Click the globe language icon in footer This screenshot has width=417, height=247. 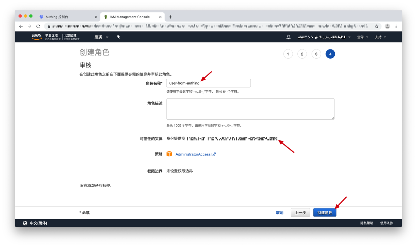point(25,223)
